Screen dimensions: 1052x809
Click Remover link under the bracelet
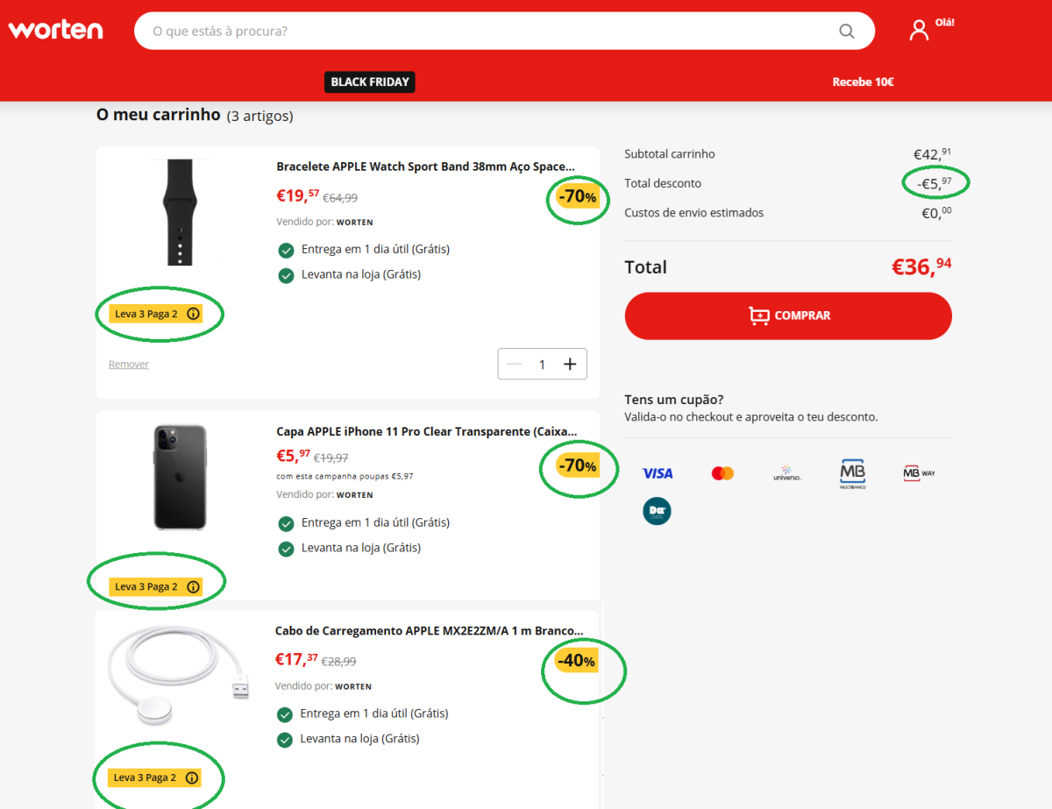tap(129, 365)
